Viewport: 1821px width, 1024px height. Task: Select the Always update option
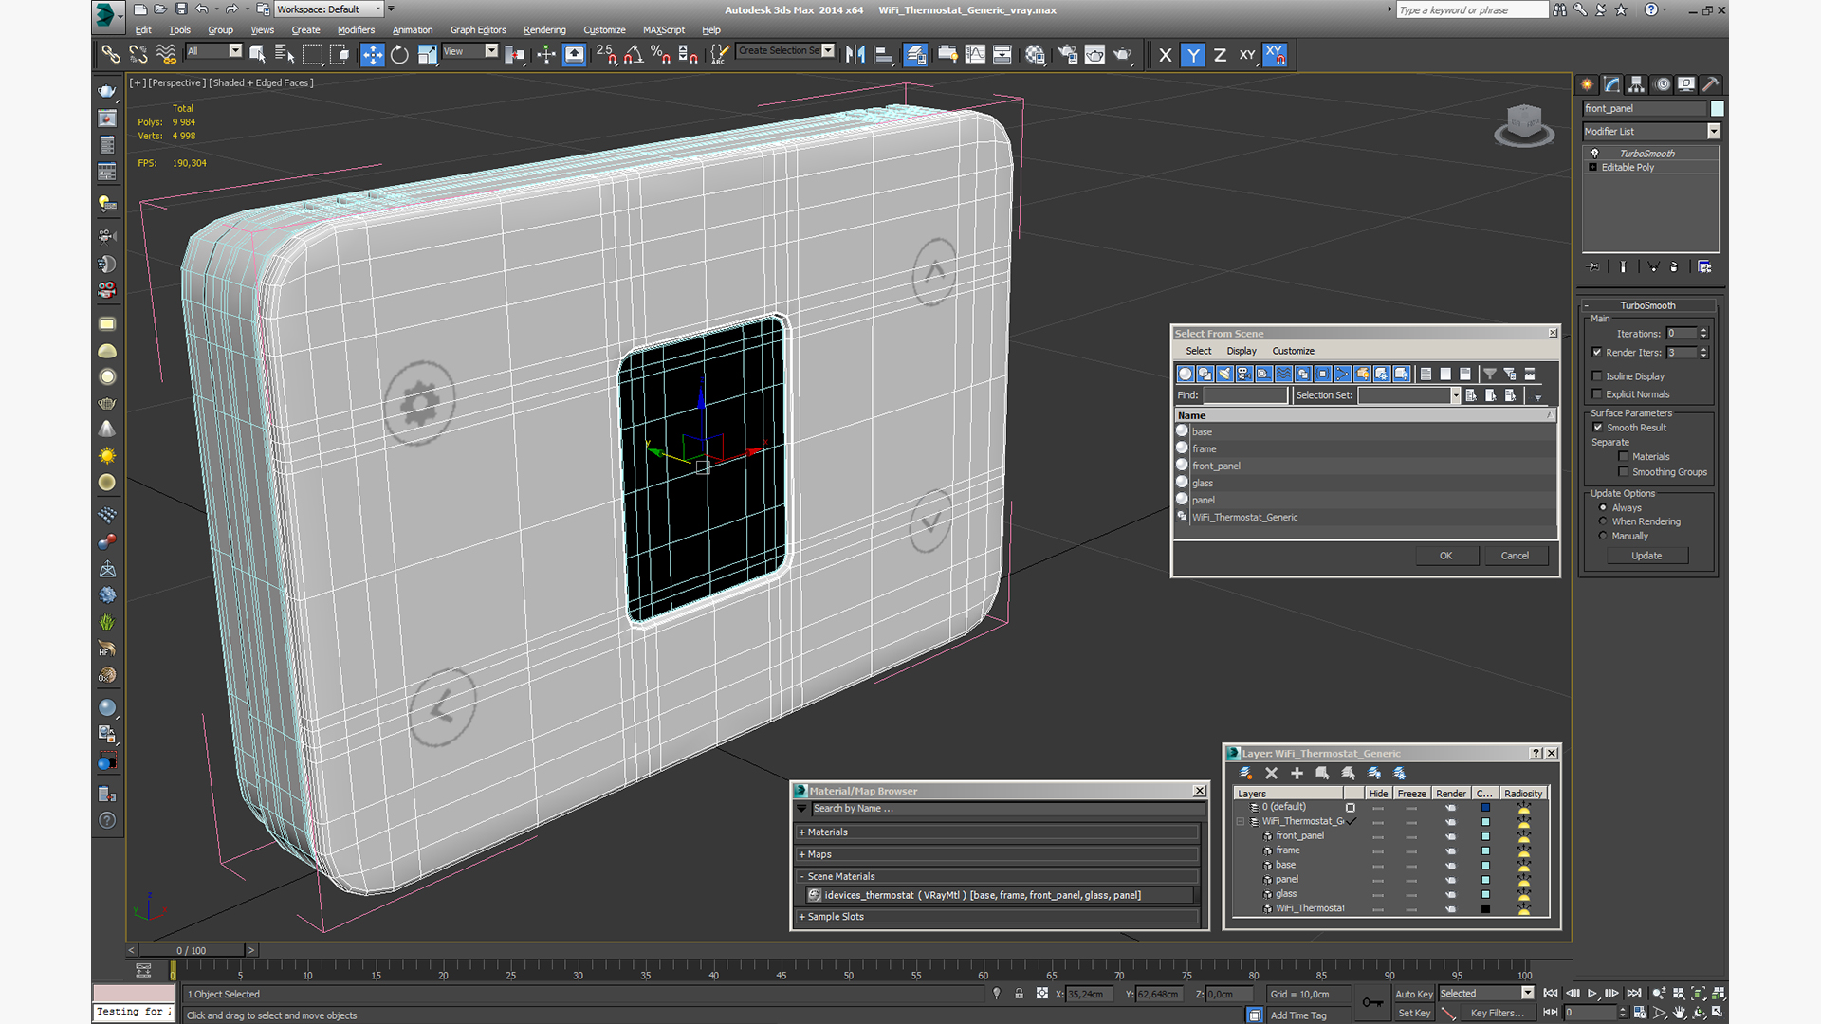(1603, 508)
